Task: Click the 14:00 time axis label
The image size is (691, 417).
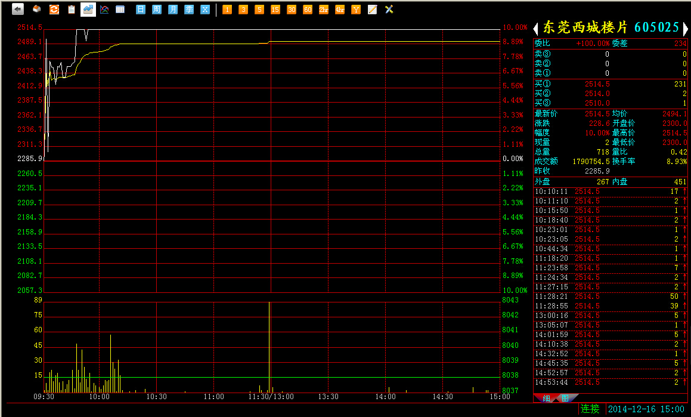Action: [386, 397]
